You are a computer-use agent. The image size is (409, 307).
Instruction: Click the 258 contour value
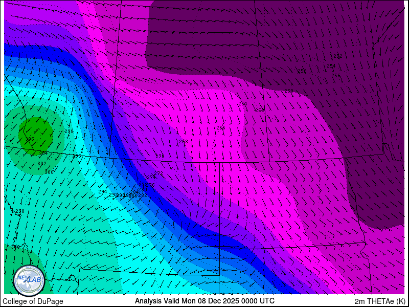[302, 71]
